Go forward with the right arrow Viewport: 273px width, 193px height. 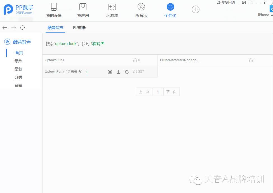14,27
